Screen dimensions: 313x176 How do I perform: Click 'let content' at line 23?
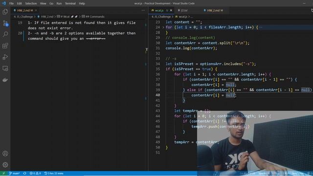click(x=177, y=22)
